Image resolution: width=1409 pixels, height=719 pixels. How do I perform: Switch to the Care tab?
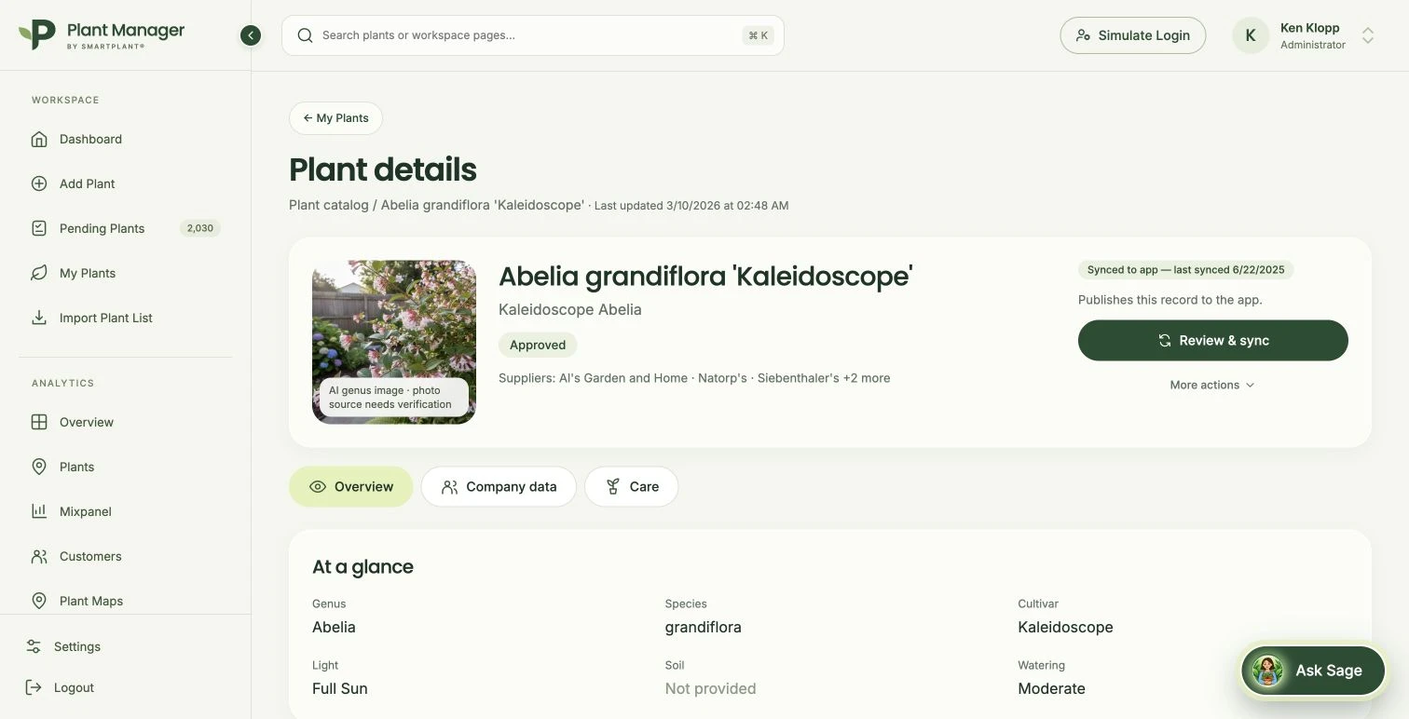(x=631, y=486)
